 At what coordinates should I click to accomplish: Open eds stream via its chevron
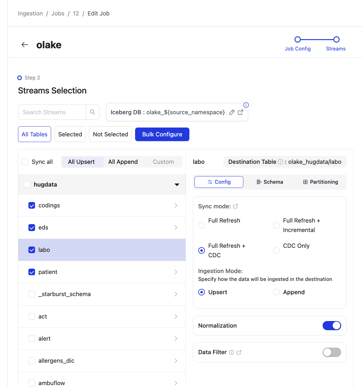(176, 228)
